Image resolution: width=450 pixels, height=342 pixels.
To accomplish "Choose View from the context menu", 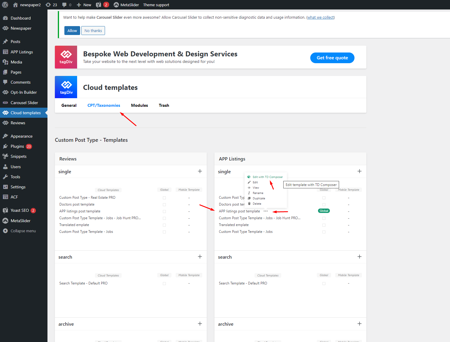I will click(x=253, y=188).
